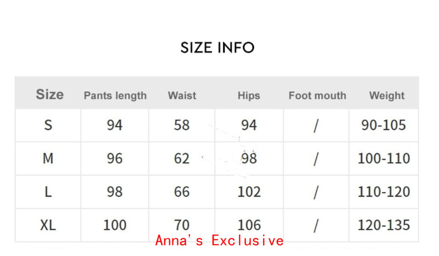Screen dimensions: 439x256
Task: Select the hips value 106
Action: [249, 225]
